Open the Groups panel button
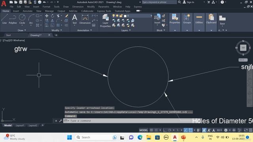 coord(187,19)
